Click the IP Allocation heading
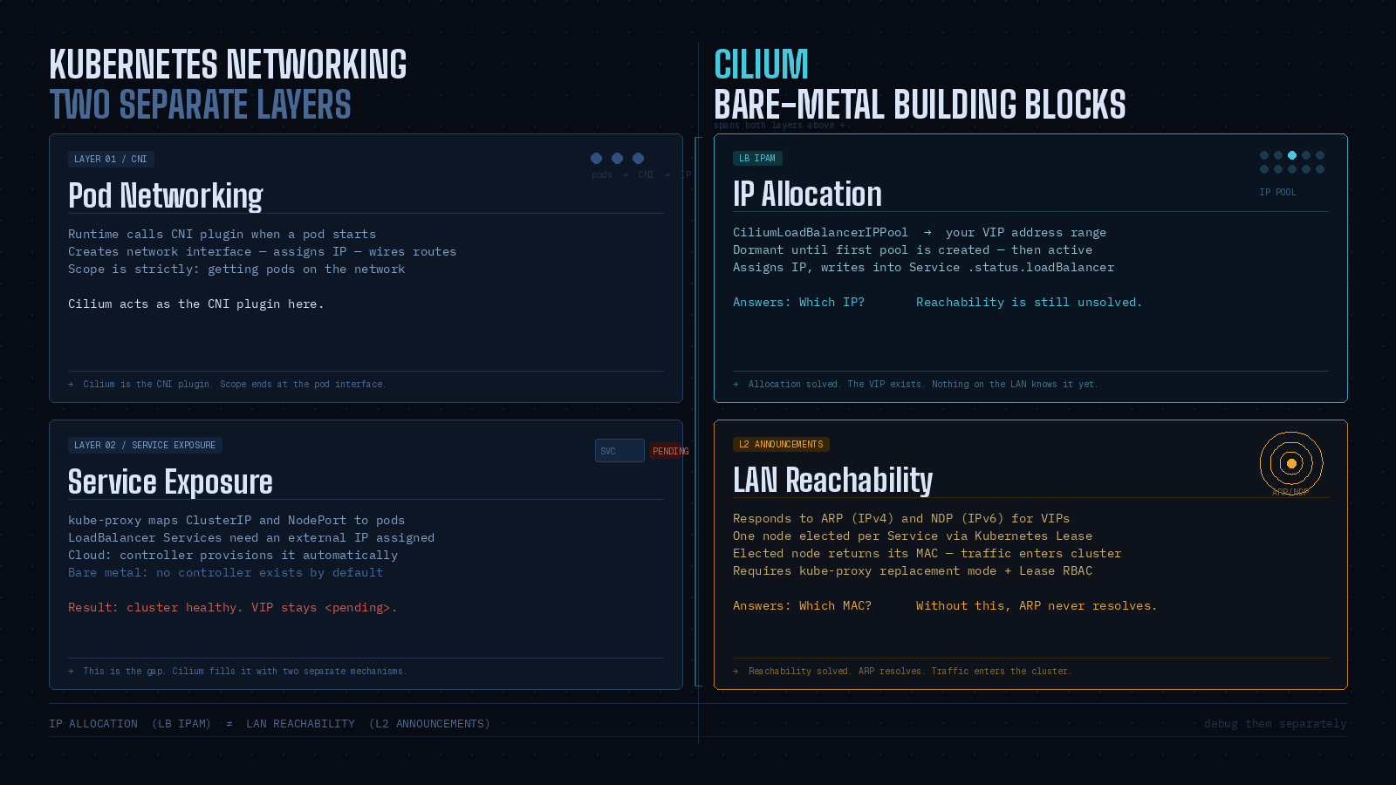1396x785 pixels. (x=807, y=194)
